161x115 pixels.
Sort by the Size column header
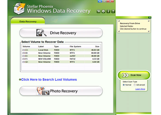coord(97,46)
